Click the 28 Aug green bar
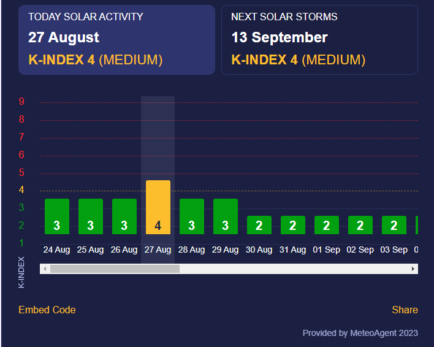 192,216
